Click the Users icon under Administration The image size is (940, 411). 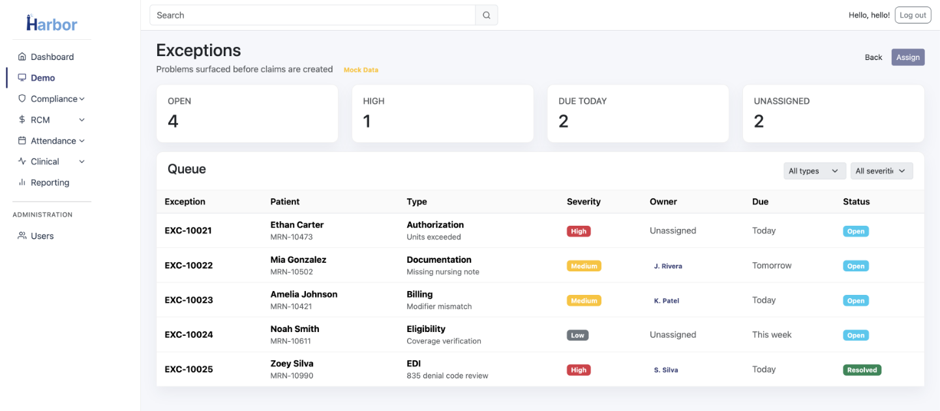pos(23,236)
